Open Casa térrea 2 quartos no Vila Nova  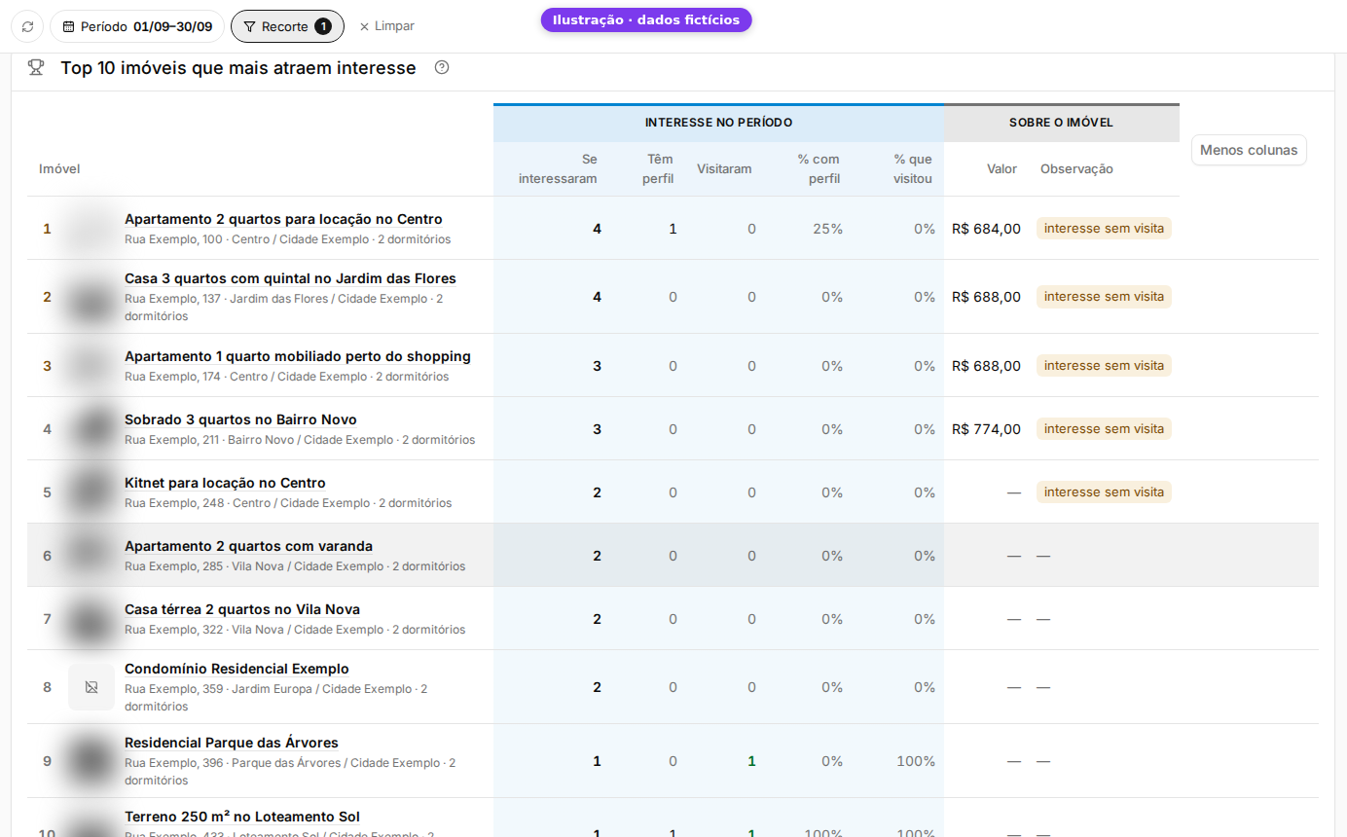point(242,609)
